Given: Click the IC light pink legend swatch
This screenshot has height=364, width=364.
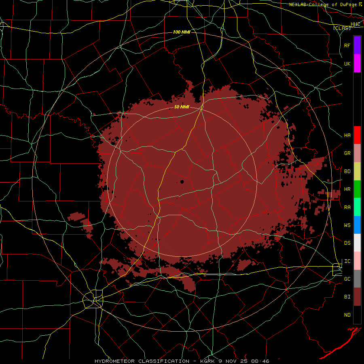Looking at the screenshot, I should 357,261.
